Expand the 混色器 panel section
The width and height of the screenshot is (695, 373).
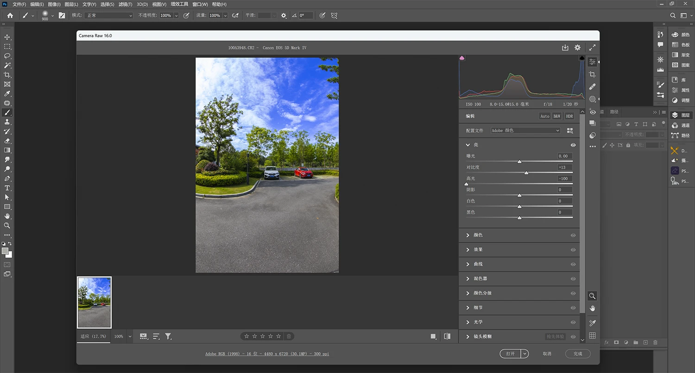click(480, 278)
